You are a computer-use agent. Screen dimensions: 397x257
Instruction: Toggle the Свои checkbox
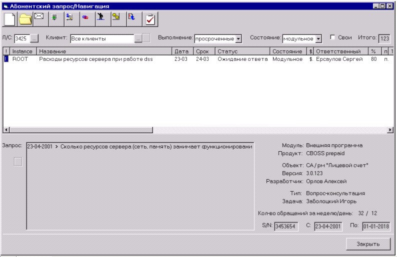[x=332, y=37]
